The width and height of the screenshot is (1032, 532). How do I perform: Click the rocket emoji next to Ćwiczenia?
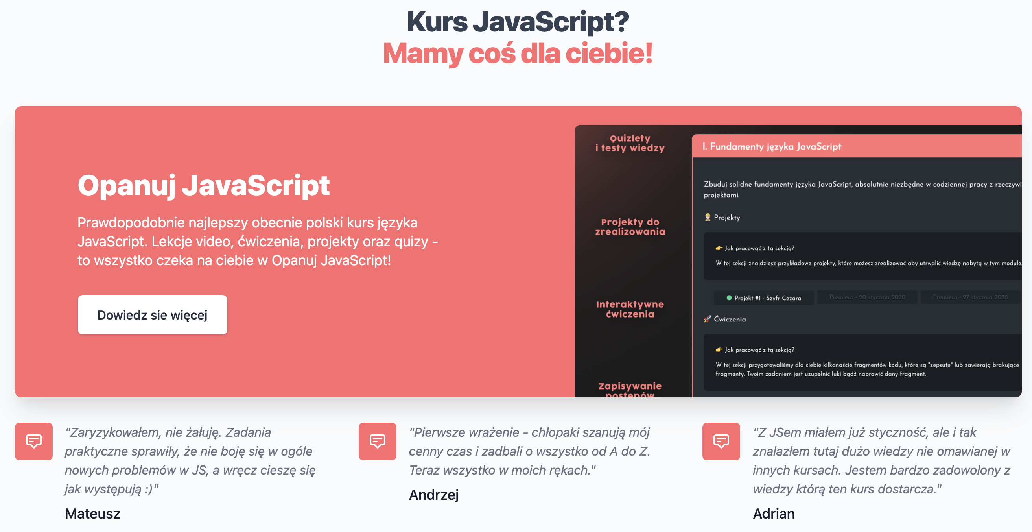pos(708,319)
